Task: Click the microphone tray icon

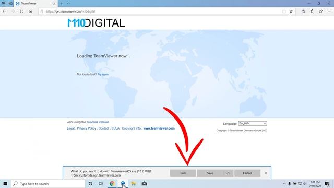Action: (x=289, y=183)
